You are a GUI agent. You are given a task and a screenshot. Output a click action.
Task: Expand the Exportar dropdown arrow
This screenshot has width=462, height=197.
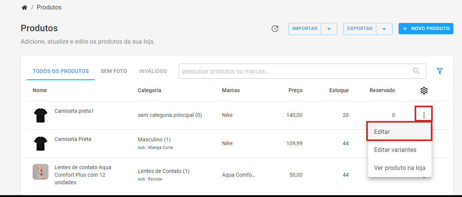pos(384,29)
